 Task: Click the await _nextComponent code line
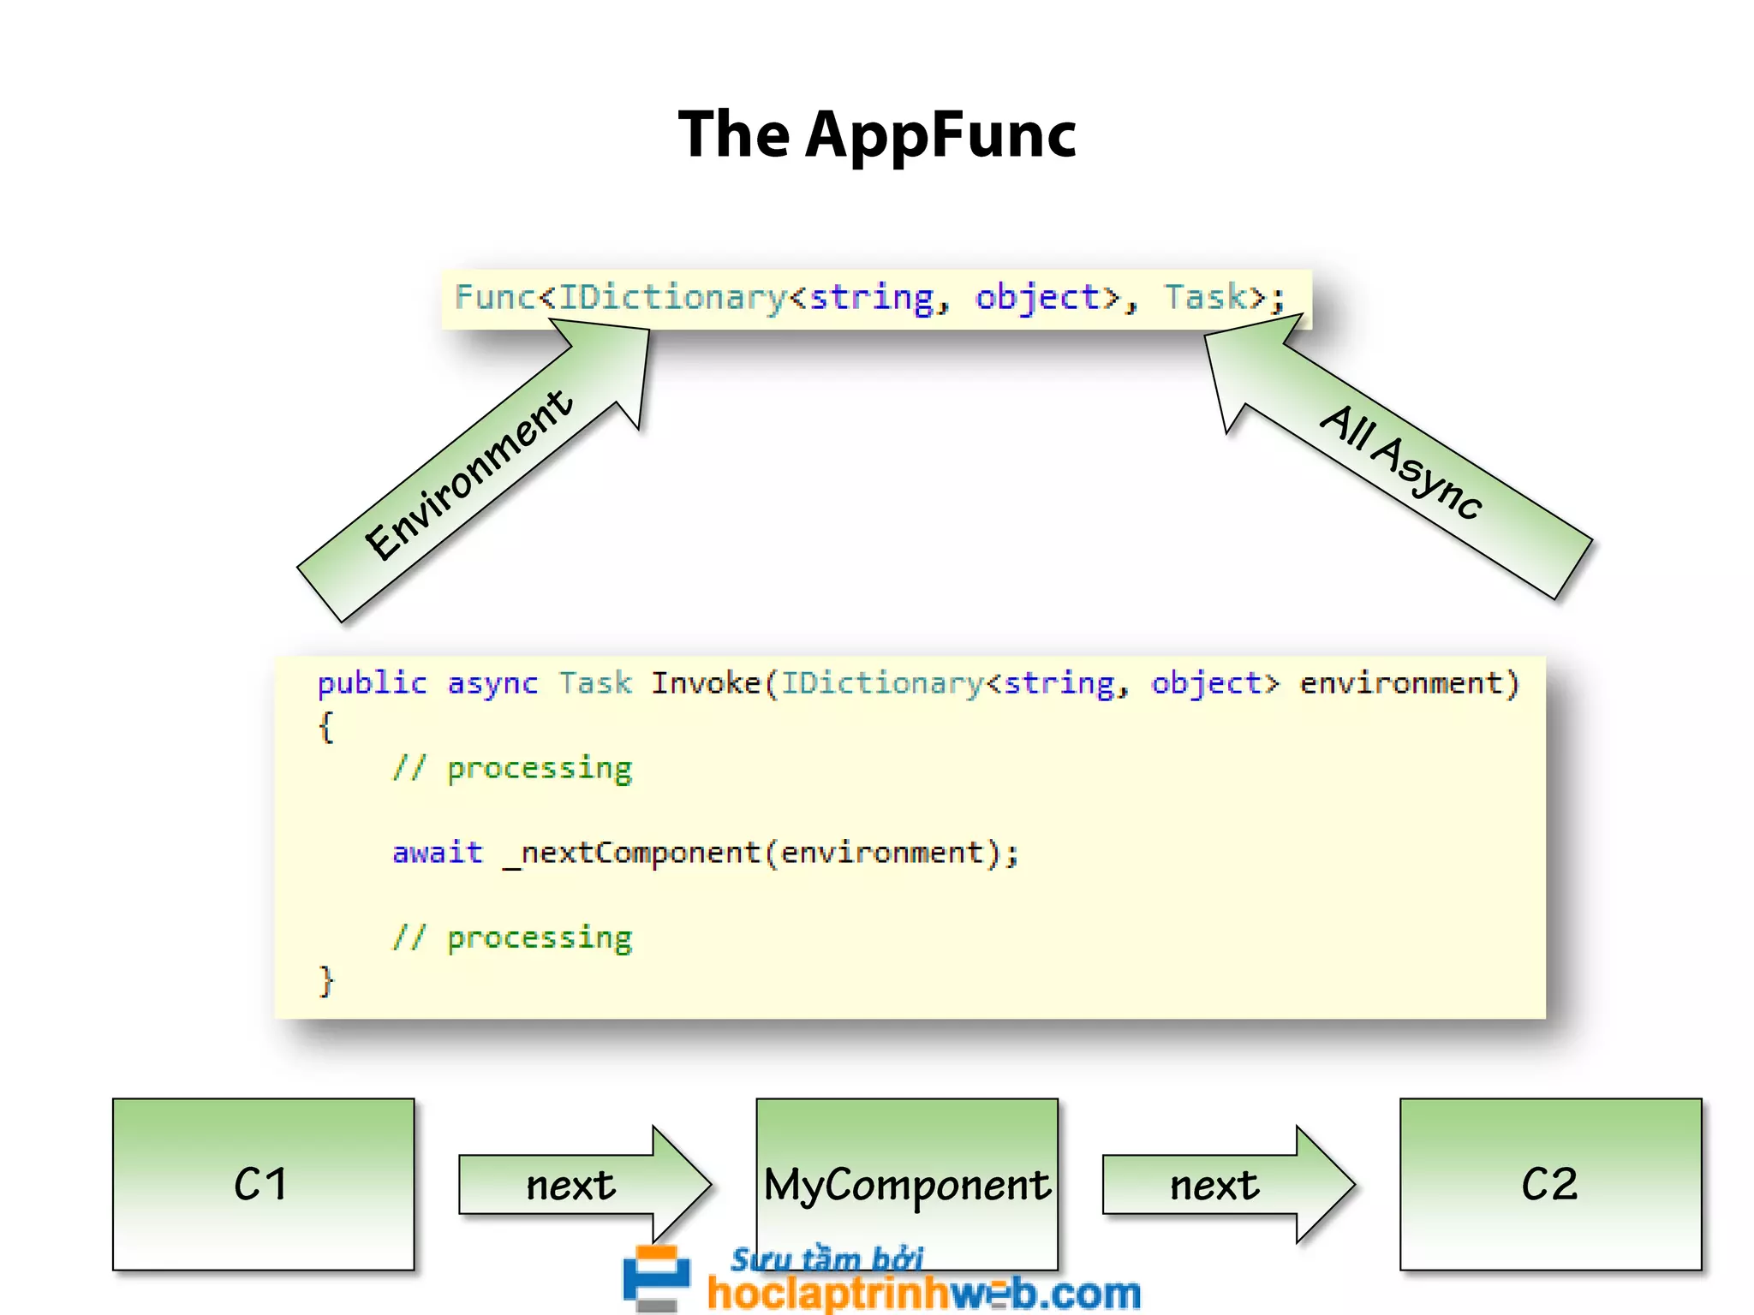point(705,853)
